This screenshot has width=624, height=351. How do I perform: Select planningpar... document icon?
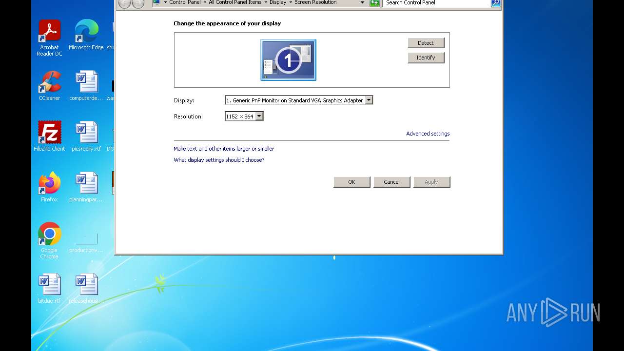click(x=86, y=187)
